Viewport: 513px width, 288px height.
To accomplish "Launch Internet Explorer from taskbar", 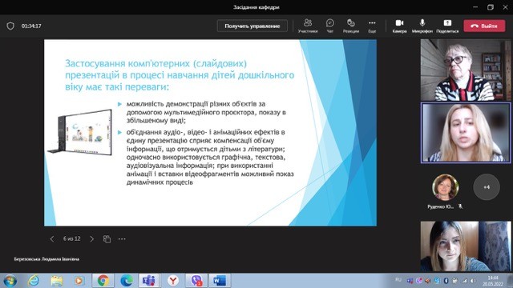I will [x=34, y=281].
